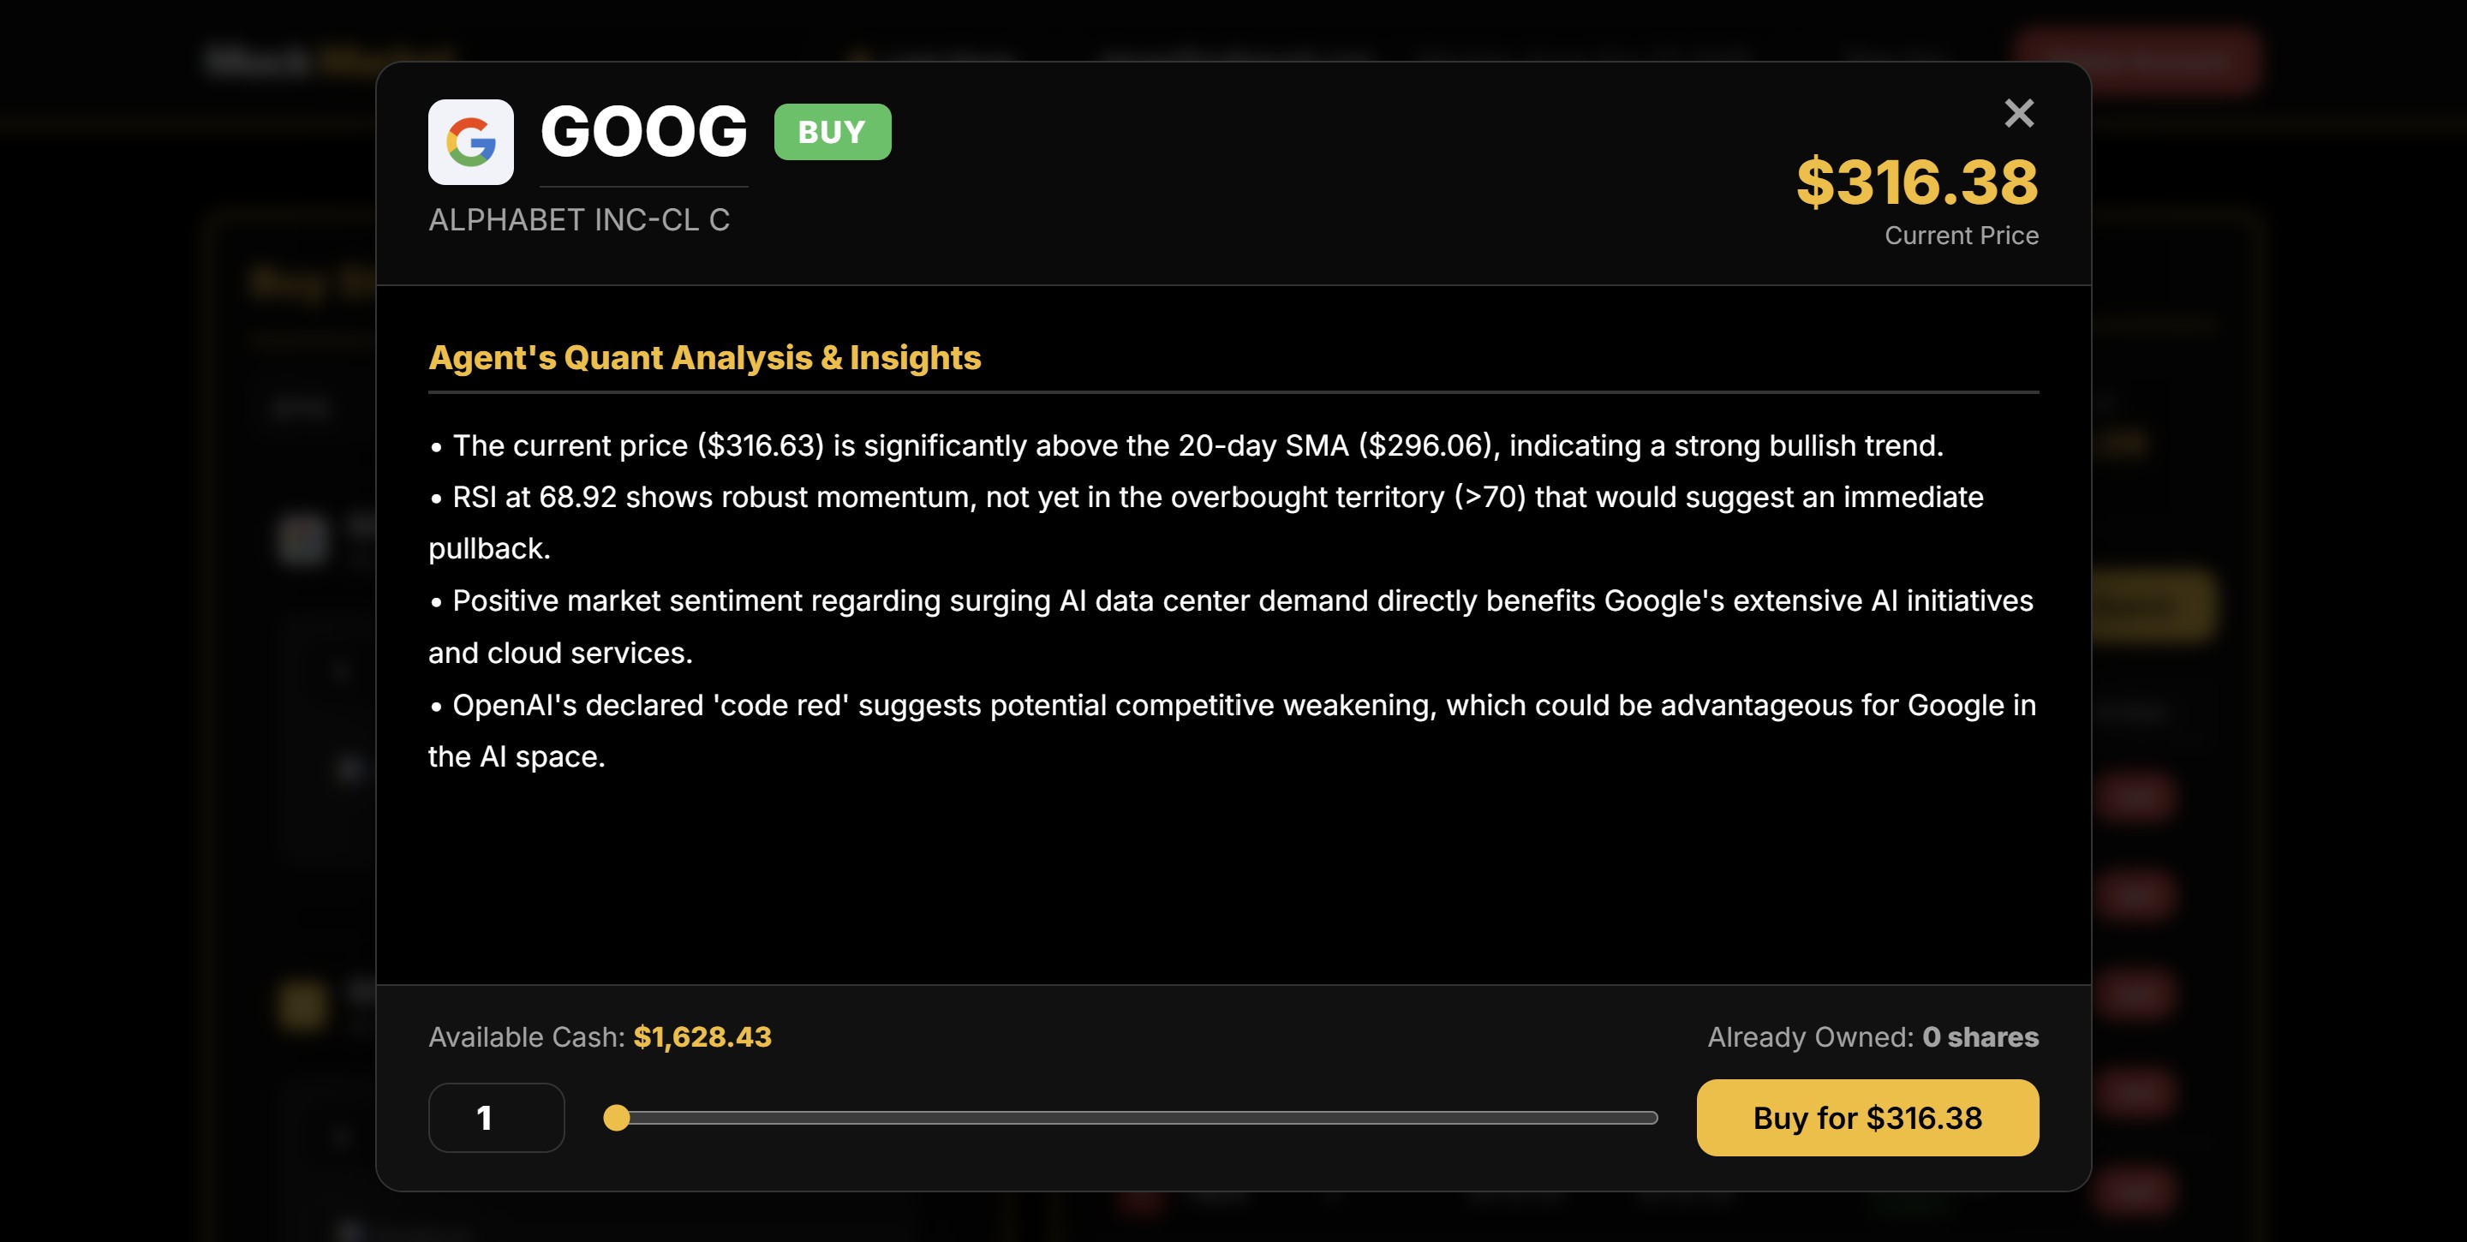Click the GOOG ticker symbol heading
Screen dimensions: 2467x1242
click(642, 132)
